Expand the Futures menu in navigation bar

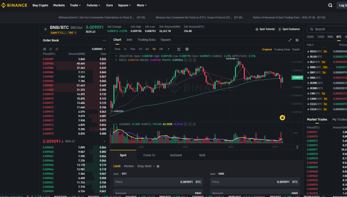(x=93, y=5)
